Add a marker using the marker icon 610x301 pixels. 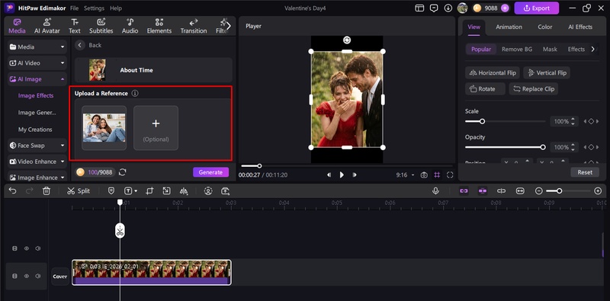(111, 191)
